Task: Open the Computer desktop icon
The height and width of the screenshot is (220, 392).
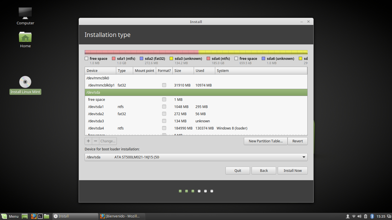Action: tap(25, 16)
